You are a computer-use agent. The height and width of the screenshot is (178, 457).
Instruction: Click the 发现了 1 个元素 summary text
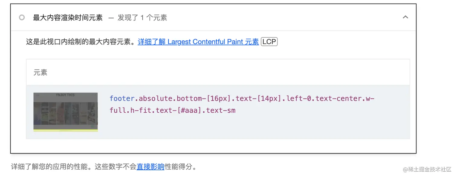(x=142, y=18)
